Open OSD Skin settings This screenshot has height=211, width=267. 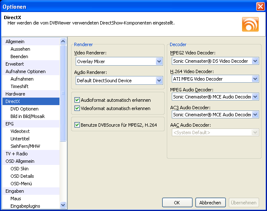20,169
